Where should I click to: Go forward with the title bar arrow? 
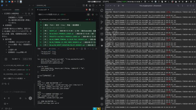[33, 5]
